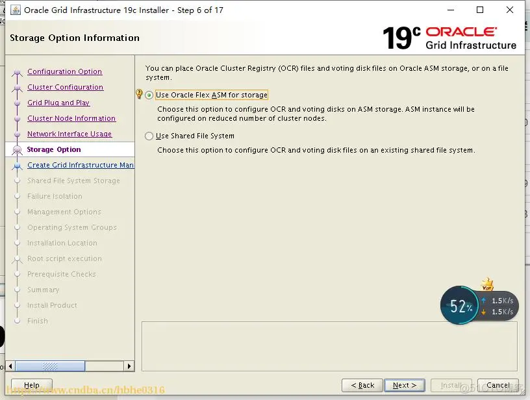This screenshot has height=400, width=530.
Task: Minimize the installer window
Action: 451,10
